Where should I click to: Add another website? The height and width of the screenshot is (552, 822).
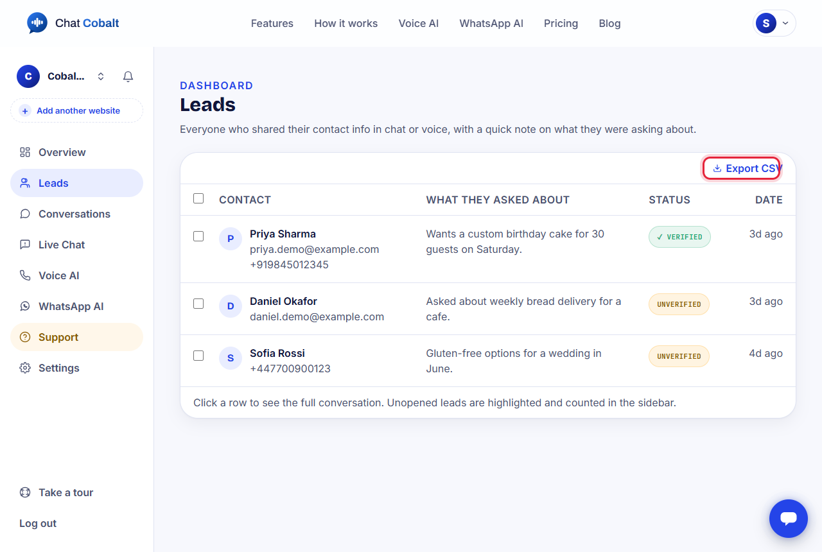pyautogui.click(x=76, y=110)
